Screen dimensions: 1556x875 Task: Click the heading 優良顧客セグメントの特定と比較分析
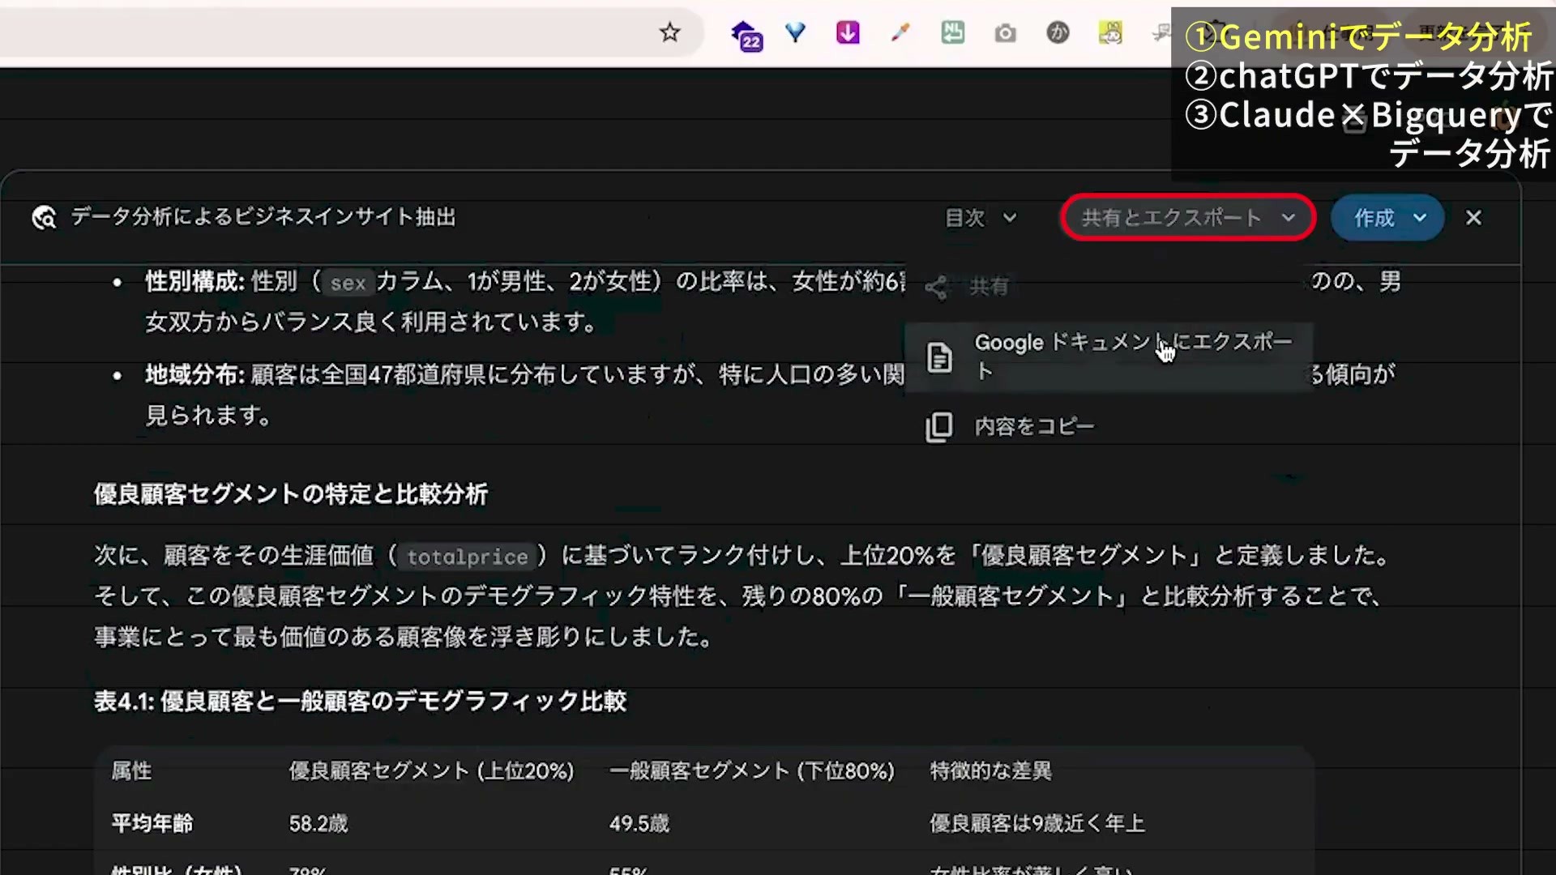(x=291, y=494)
